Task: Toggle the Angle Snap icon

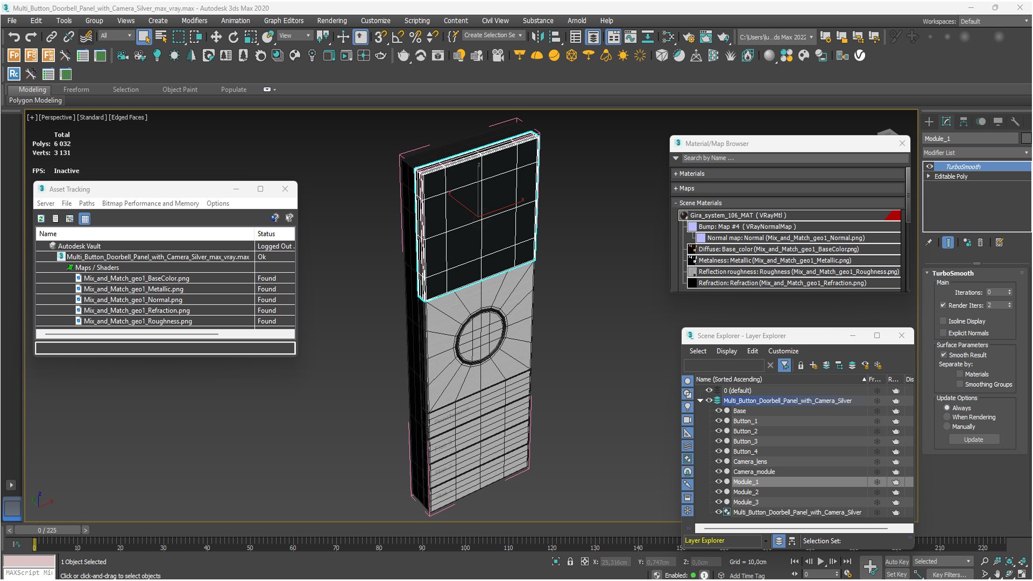Action: click(x=398, y=37)
